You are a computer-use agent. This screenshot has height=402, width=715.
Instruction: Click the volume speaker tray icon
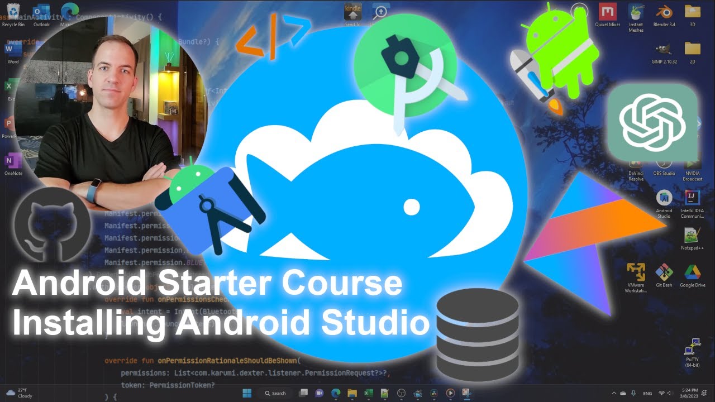pyautogui.click(x=670, y=393)
